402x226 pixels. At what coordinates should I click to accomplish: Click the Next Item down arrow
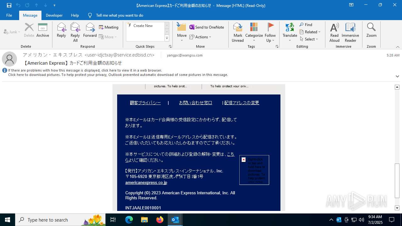46,5
